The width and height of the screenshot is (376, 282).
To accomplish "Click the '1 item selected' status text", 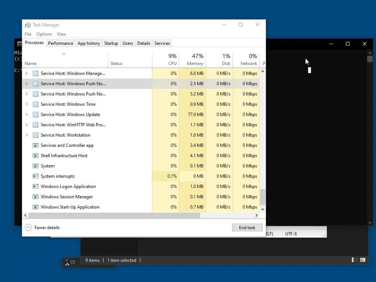I will [x=122, y=260].
